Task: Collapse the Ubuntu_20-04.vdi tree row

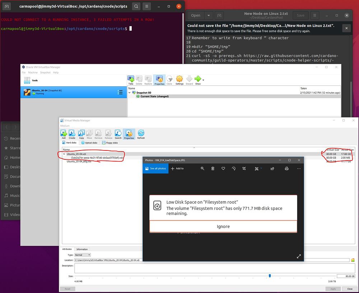Action: pos(64,154)
